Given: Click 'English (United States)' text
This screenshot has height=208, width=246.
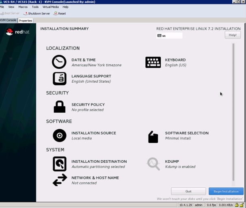Looking at the screenshot, I should point(91,81).
